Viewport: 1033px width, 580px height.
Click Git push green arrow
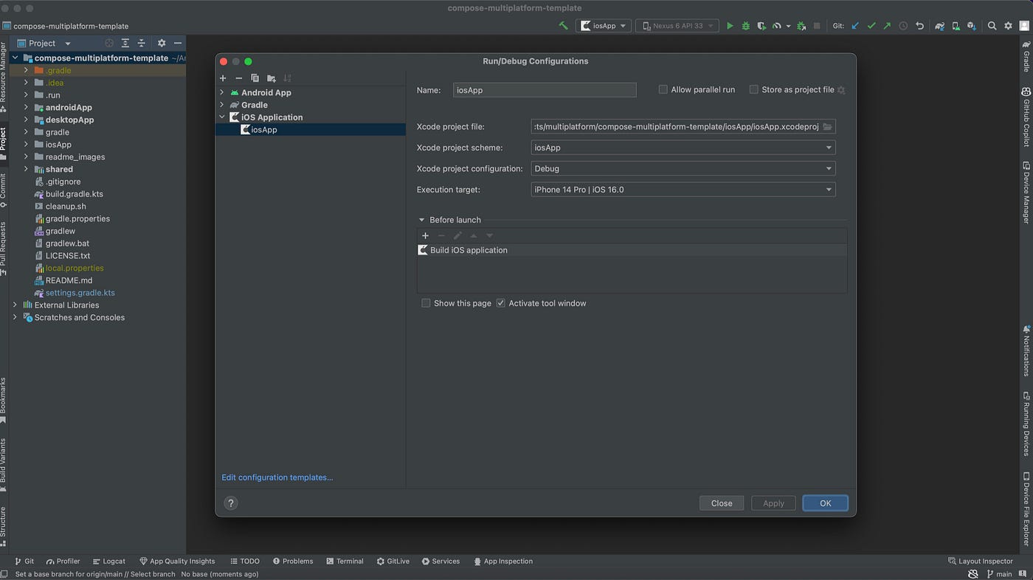click(887, 26)
